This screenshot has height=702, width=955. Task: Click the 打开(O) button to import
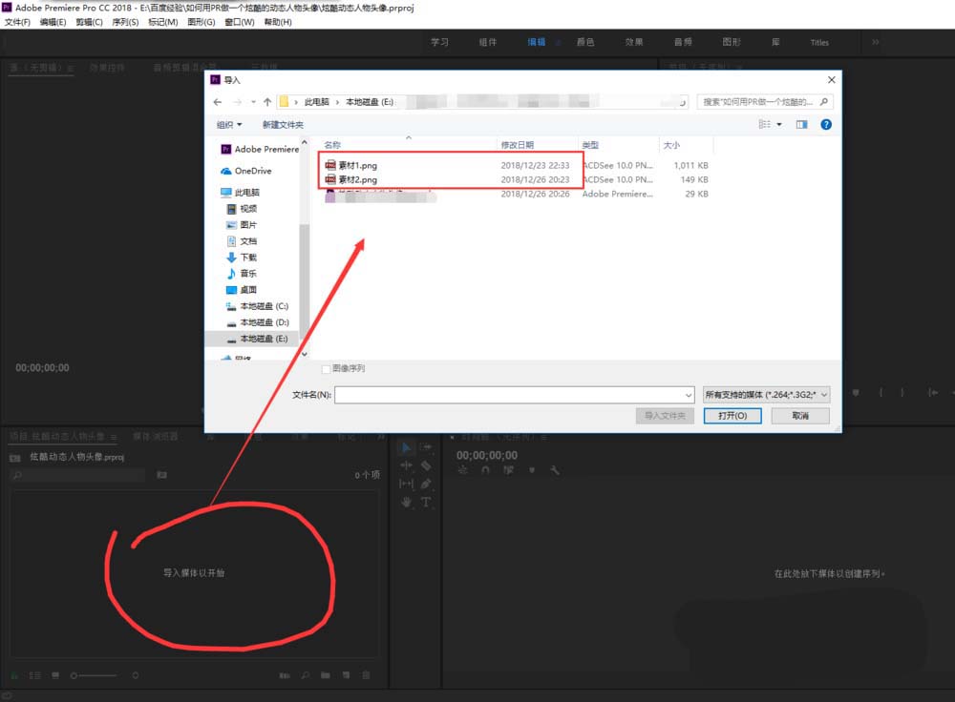(732, 415)
